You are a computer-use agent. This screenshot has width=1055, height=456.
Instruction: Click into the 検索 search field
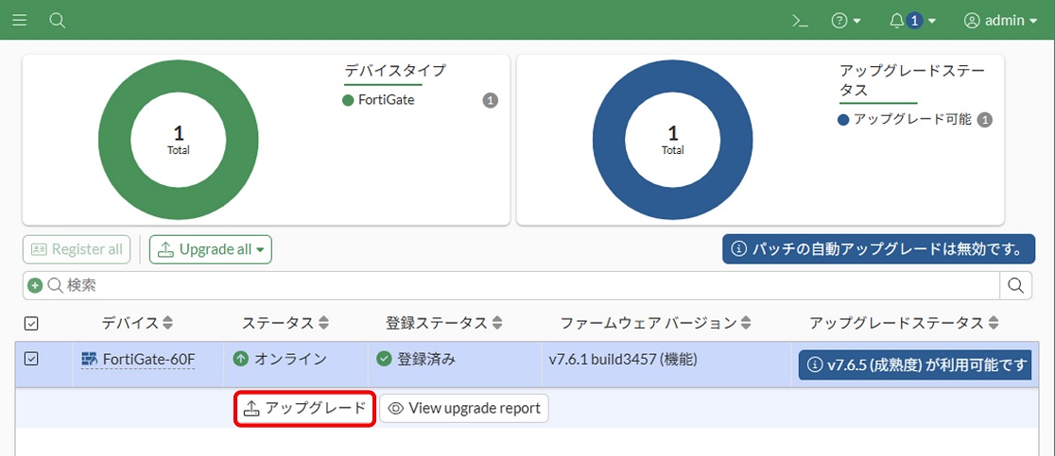(x=520, y=285)
